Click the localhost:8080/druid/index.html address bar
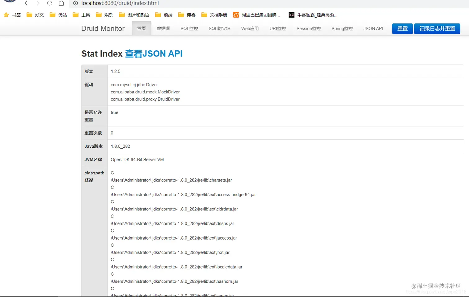 coord(120,3)
